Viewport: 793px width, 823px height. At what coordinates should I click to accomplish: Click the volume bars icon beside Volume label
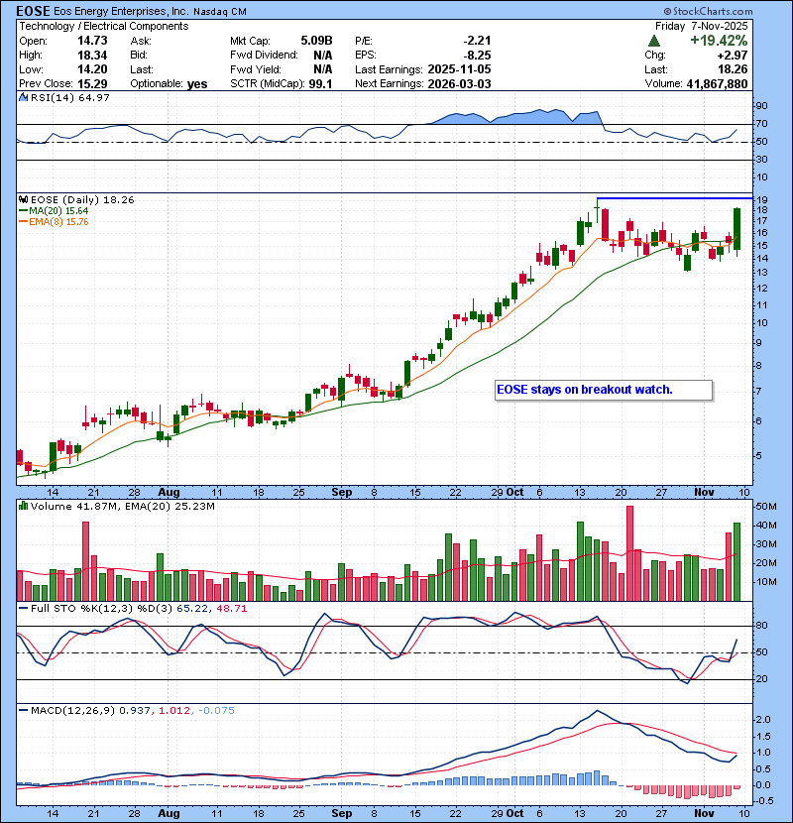point(24,506)
